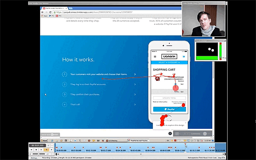Viewport: 256px width, 160px height.
Task: Open a new browser tab button
Action: point(70,8)
